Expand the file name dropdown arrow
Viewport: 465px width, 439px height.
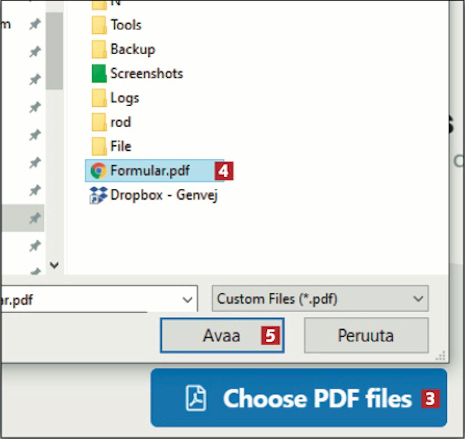(187, 300)
